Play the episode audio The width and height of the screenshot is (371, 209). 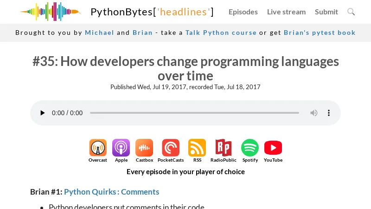coord(43,113)
